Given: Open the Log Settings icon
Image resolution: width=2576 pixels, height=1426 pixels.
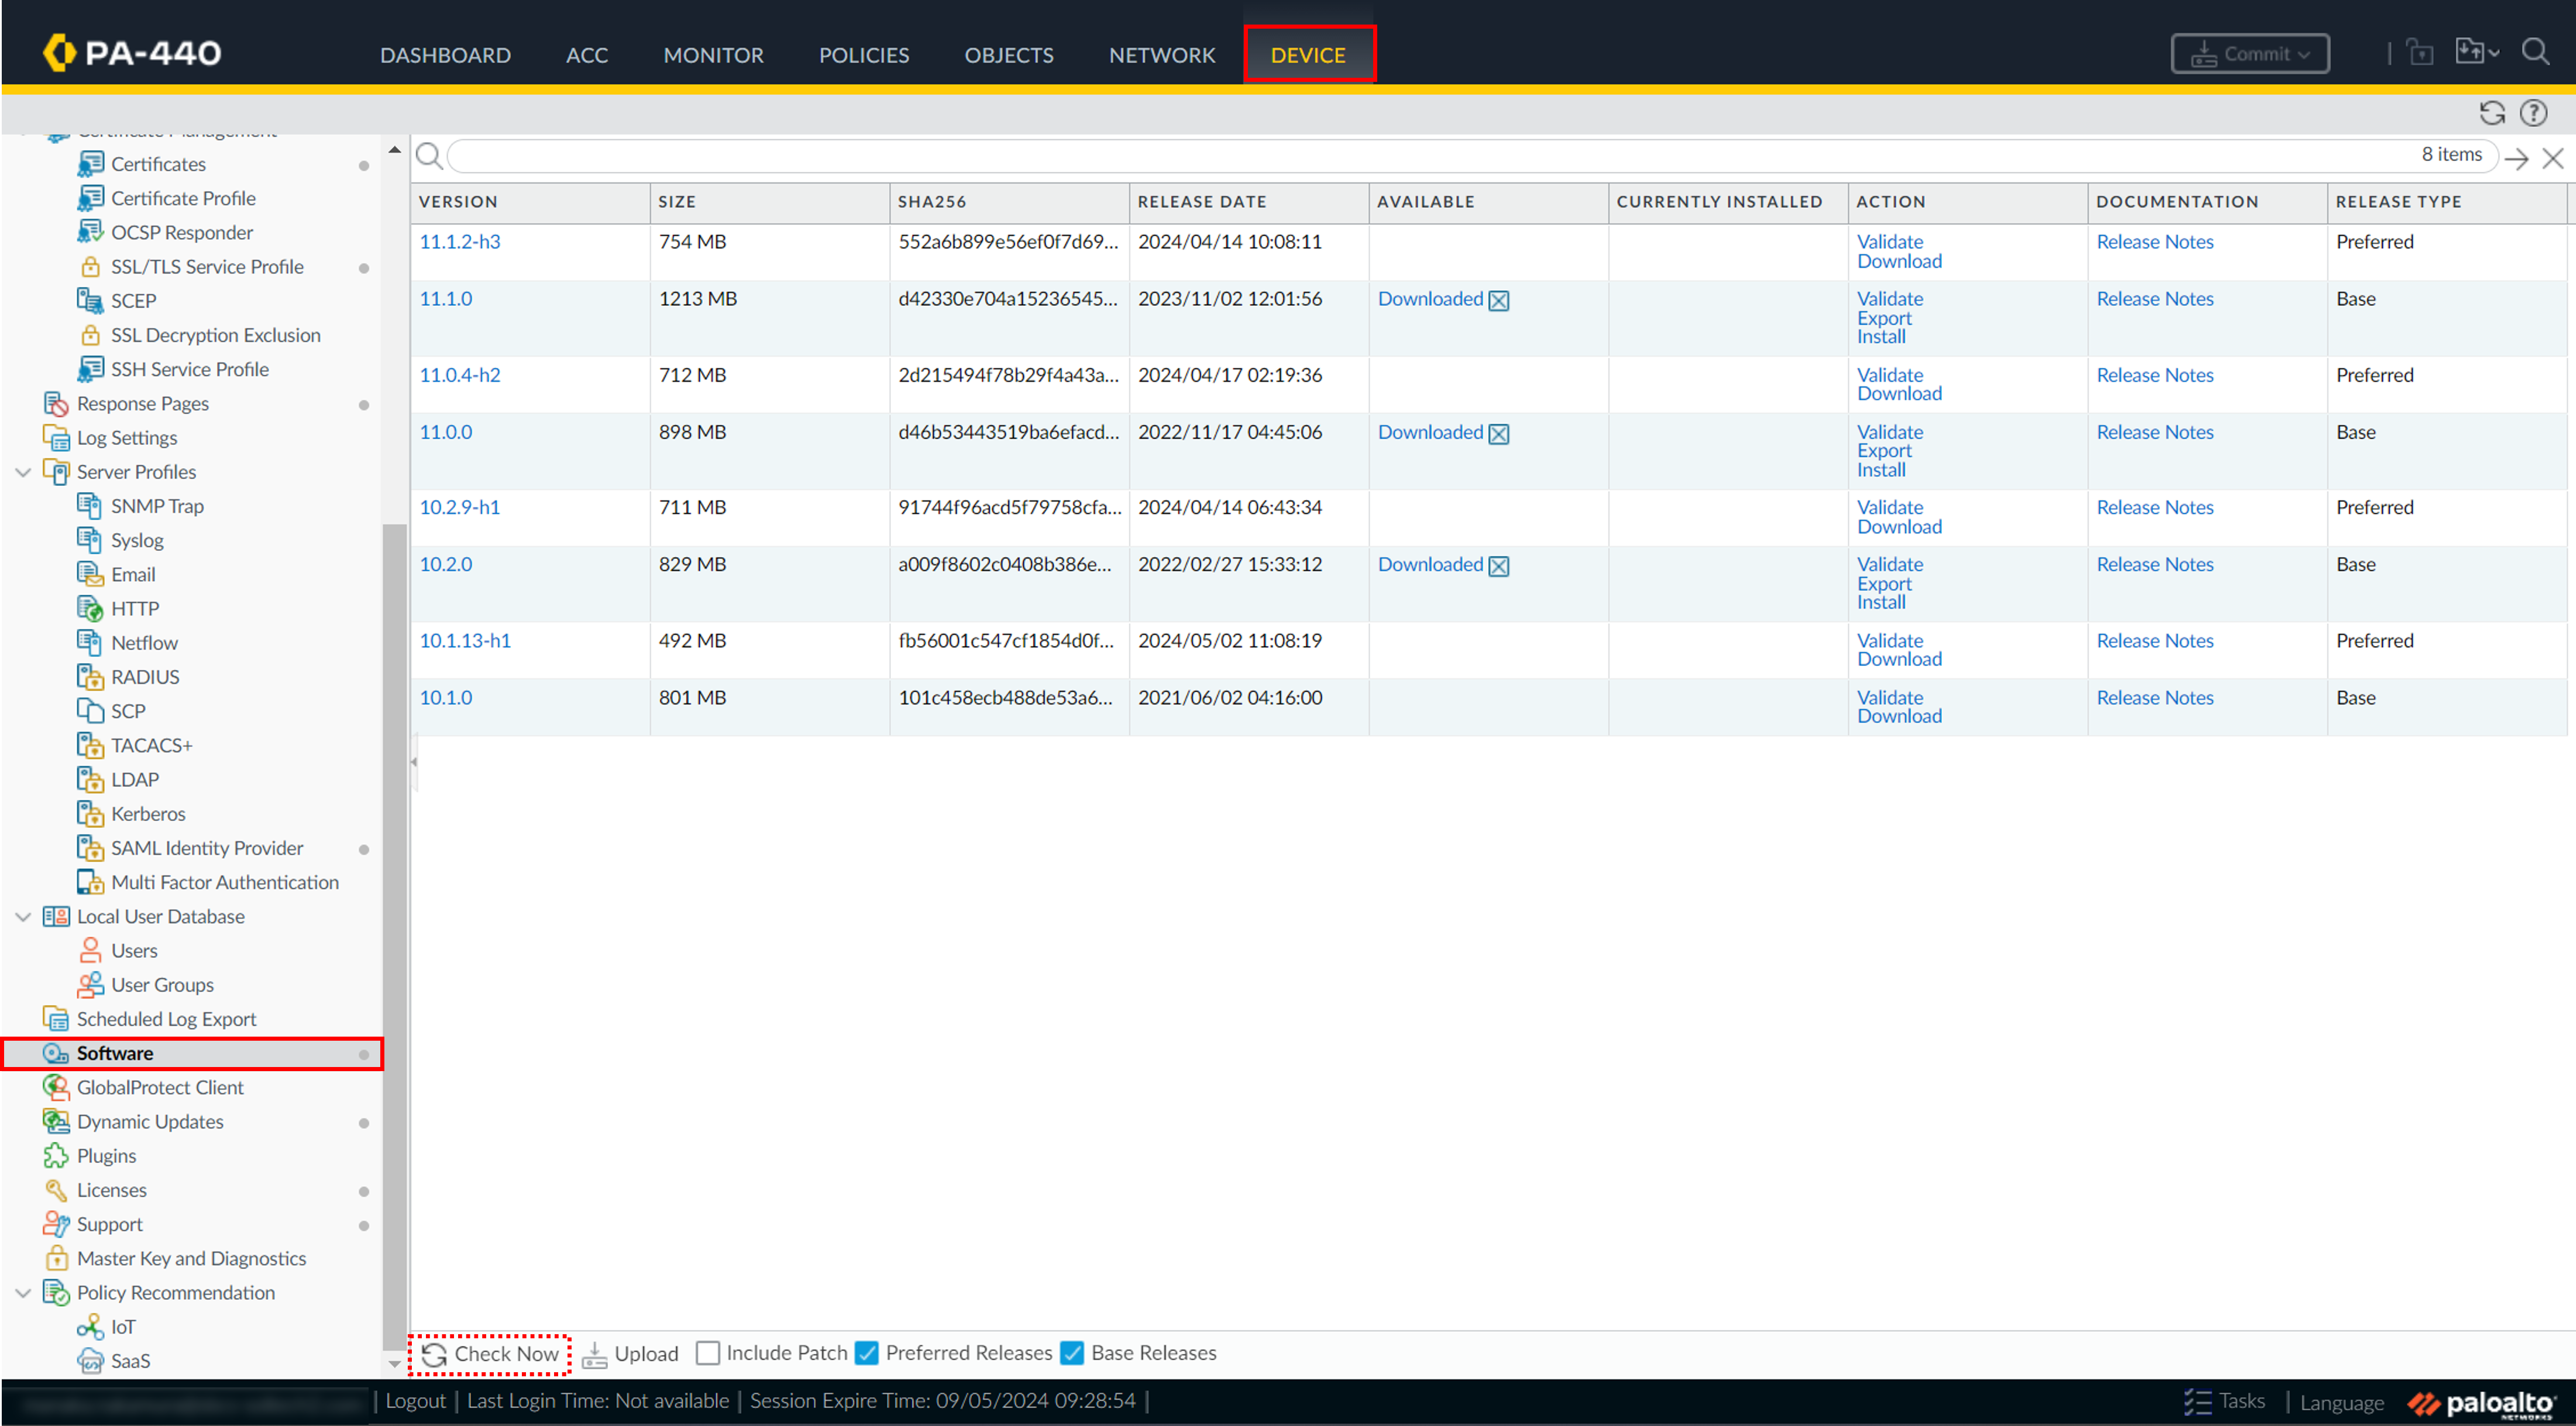Looking at the screenshot, I should (x=56, y=438).
